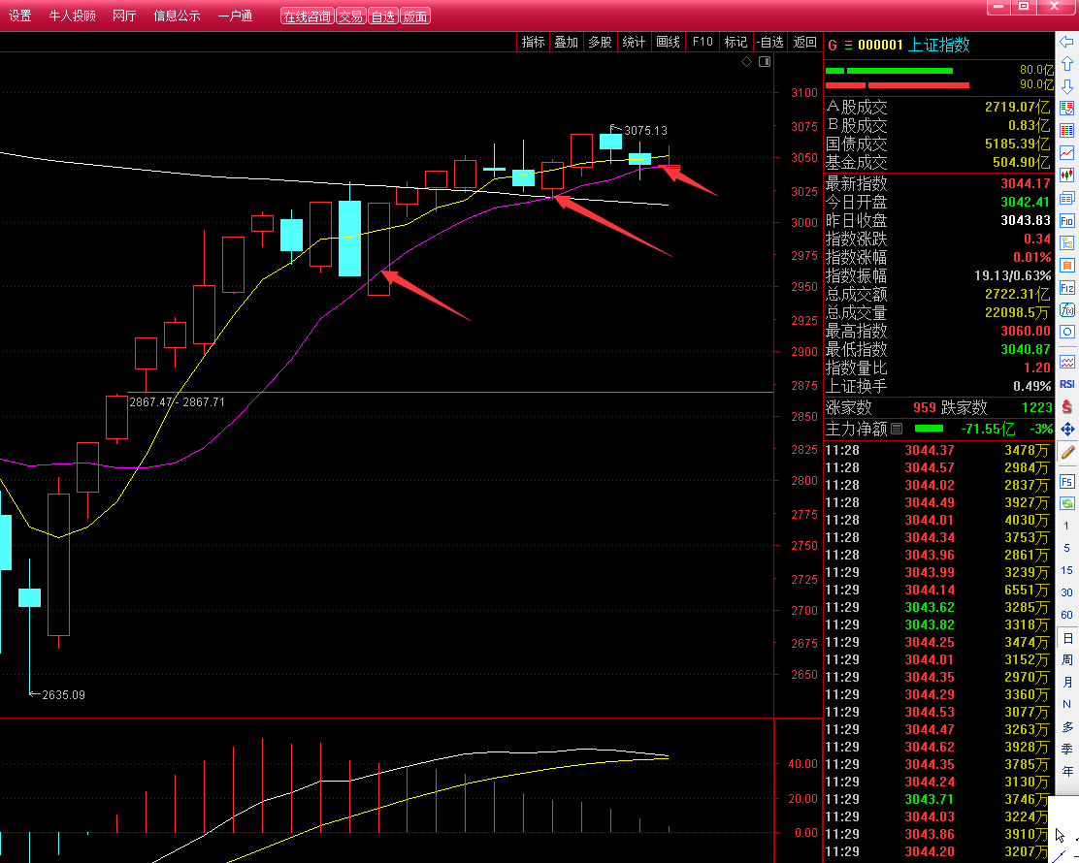Viewport: 1079px width, 863px height.
Task: Select the quarterly 季 period
Action: (x=1066, y=749)
